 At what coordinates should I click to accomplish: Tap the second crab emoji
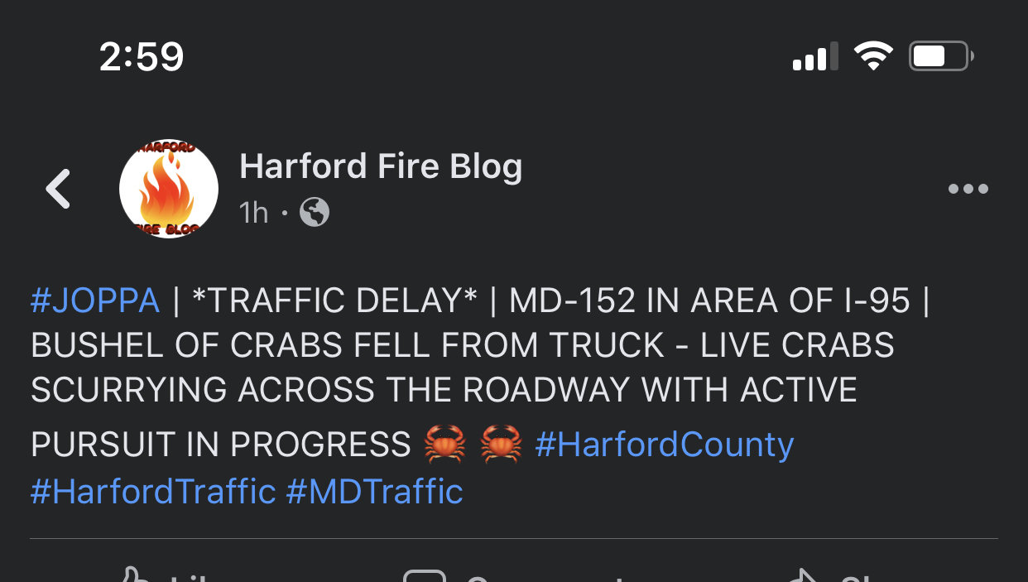501,445
